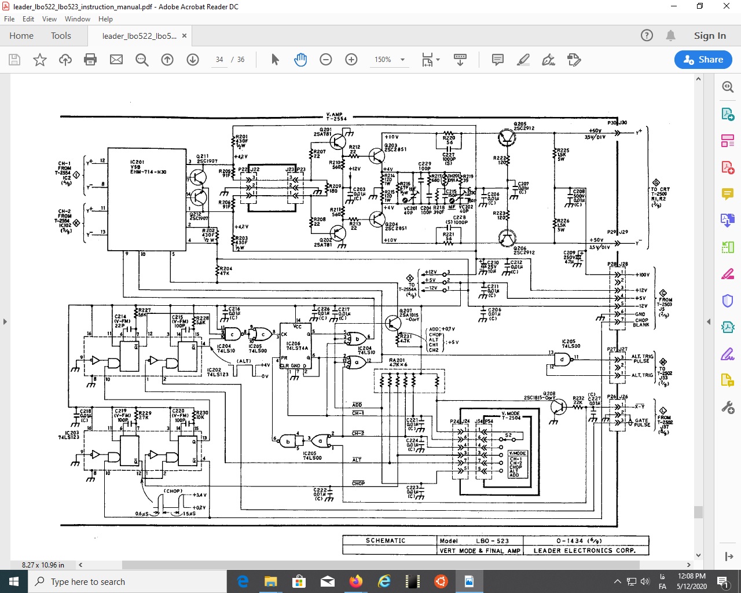The height and width of the screenshot is (593, 741).
Task: Toggle scrolling mode with the keyboard-arrow icon
Action: 460,60
